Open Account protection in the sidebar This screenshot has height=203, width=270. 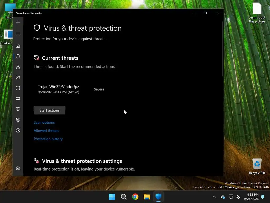pos(18,67)
